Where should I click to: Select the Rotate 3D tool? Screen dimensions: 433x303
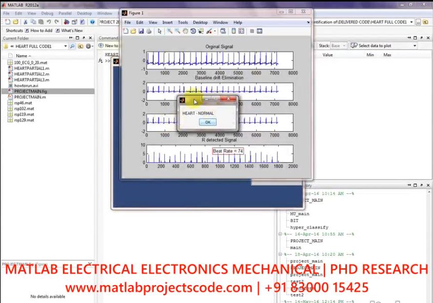(193, 31)
